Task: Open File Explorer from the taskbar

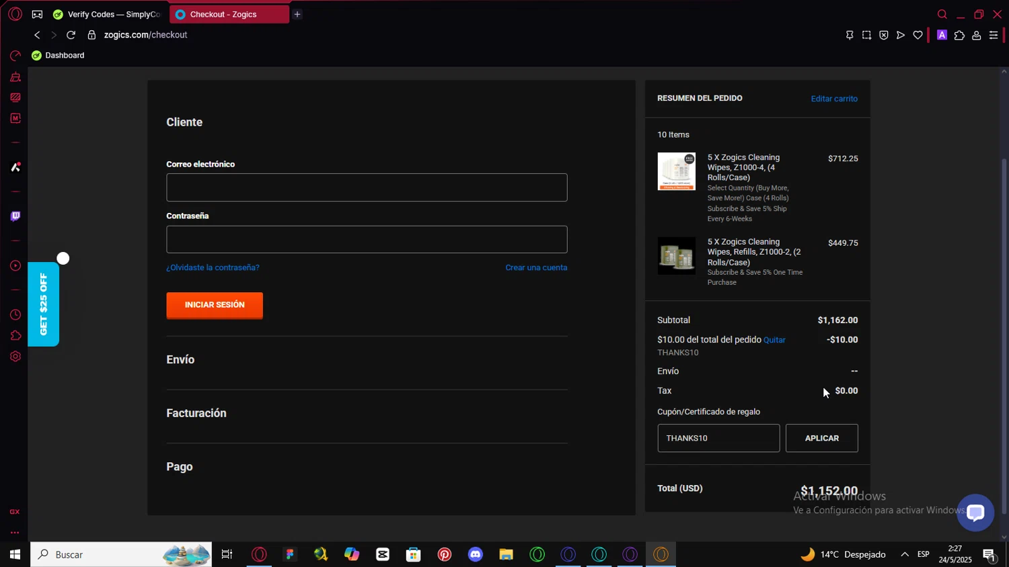Action: pyautogui.click(x=506, y=554)
